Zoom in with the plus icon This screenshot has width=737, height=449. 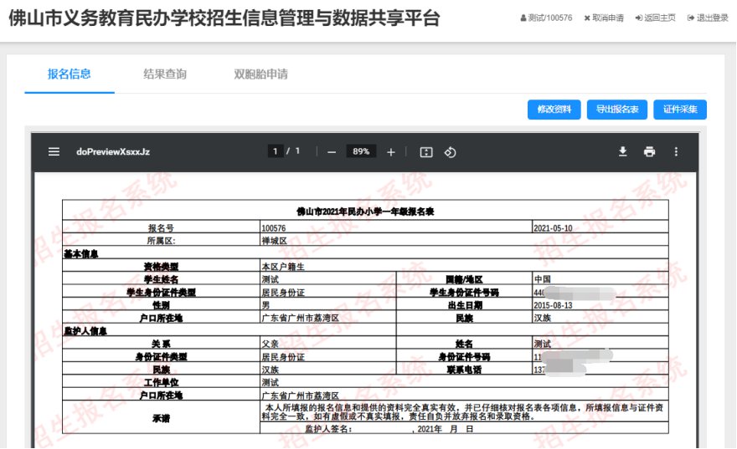[391, 152]
